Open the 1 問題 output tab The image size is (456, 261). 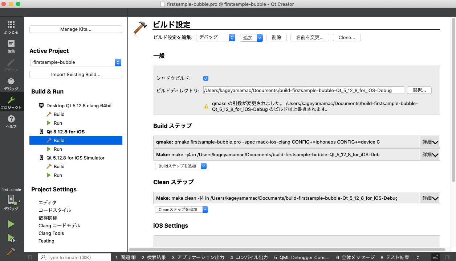coord(126,257)
